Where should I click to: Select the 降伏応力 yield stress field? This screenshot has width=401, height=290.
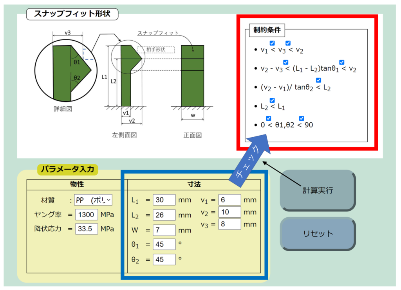coord(86,229)
